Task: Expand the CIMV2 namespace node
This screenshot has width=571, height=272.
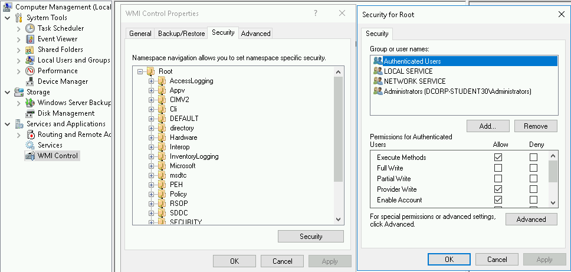Action: pos(152,100)
